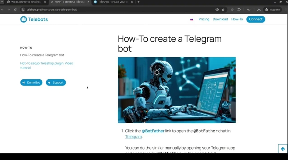
Task: Follow the @BotFather link
Action: click(x=153, y=131)
